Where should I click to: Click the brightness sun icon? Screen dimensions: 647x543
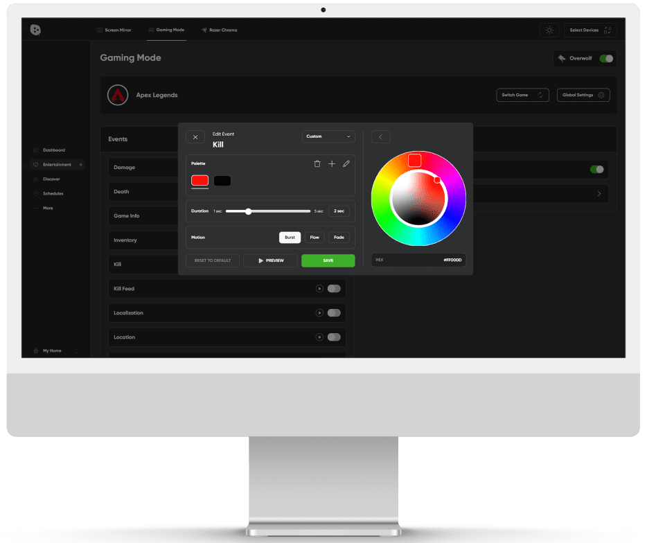(549, 30)
